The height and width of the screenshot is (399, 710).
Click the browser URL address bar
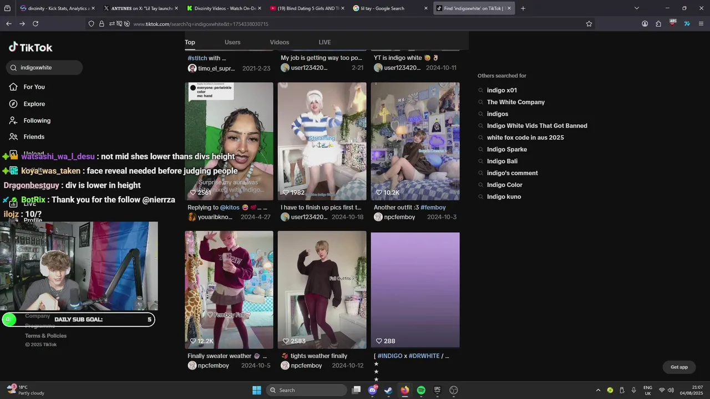pyautogui.click(x=355, y=24)
